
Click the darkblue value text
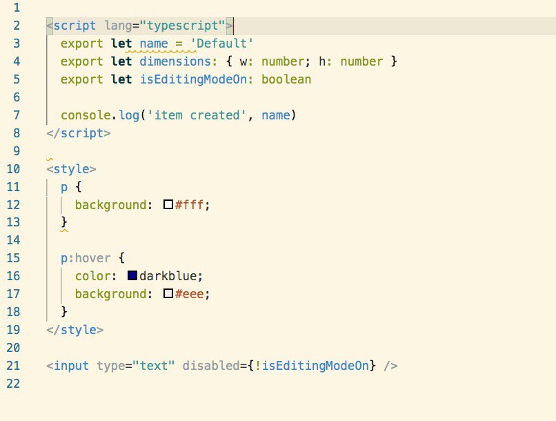click(x=168, y=276)
